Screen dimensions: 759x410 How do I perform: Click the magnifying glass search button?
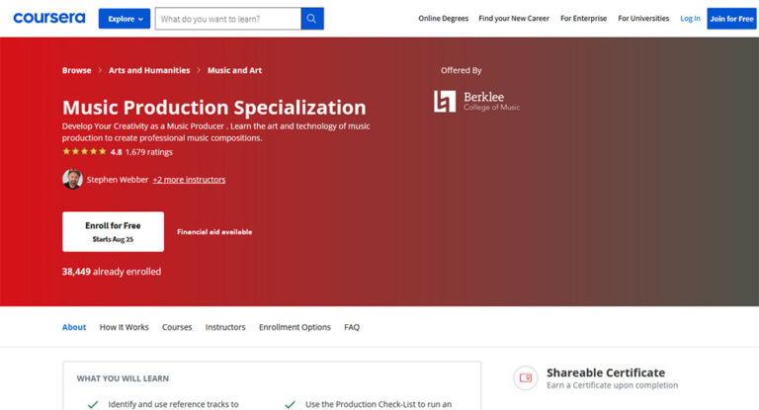point(312,19)
